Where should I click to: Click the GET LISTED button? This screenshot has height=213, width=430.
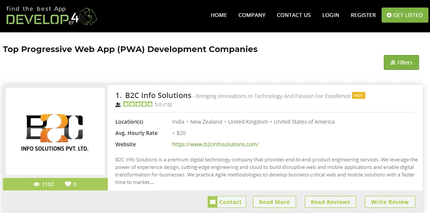[405, 15]
